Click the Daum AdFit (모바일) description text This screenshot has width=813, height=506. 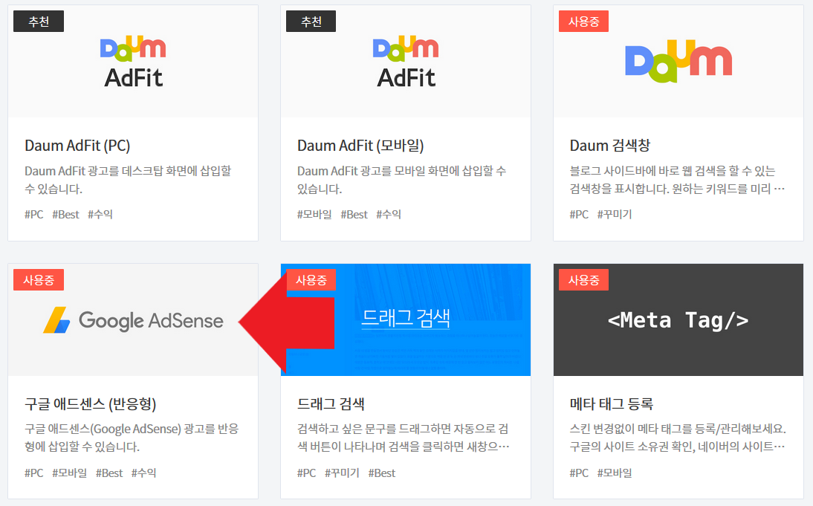(x=402, y=180)
